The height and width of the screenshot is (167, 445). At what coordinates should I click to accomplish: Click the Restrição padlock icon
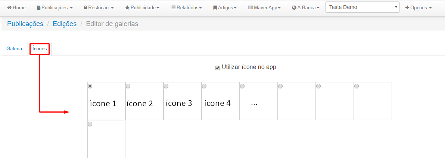tap(85, 8)
